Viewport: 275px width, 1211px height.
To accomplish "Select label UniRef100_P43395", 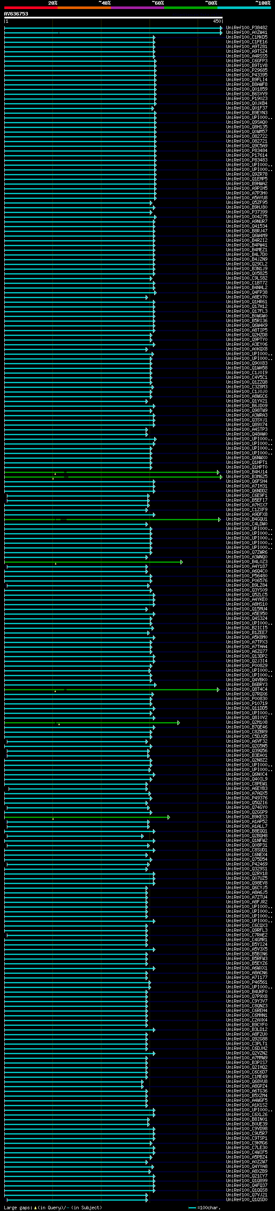I will click(x=247, y=75).
